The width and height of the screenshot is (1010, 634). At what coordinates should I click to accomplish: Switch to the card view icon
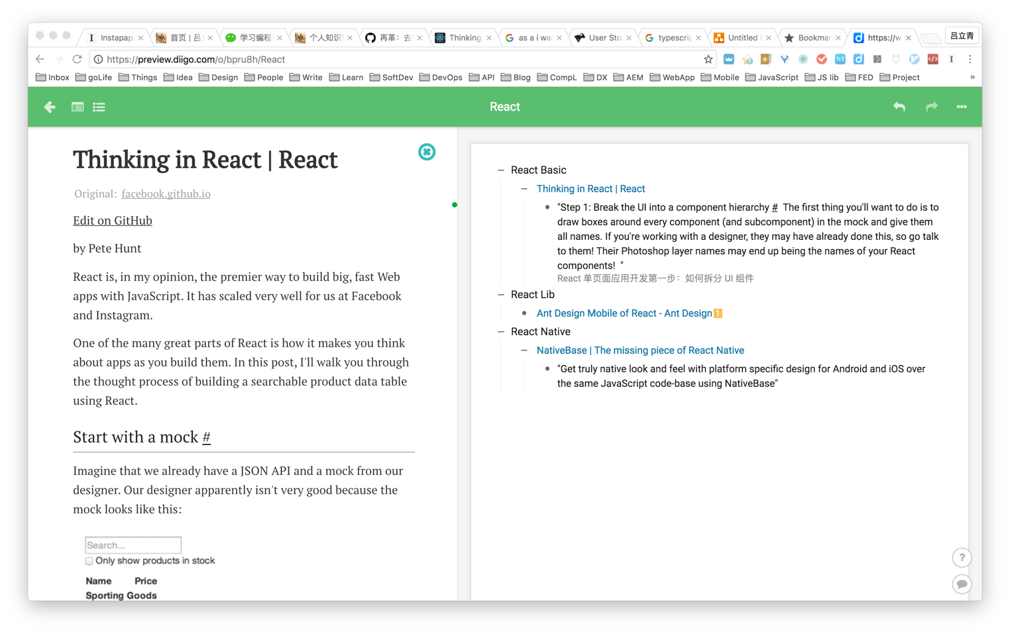[78, 107]
